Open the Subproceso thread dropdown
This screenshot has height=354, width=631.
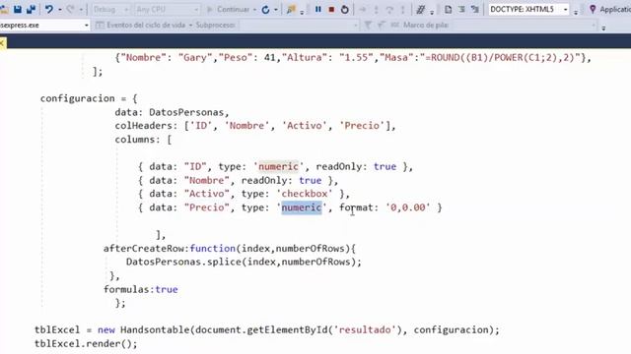click(298, 26)
